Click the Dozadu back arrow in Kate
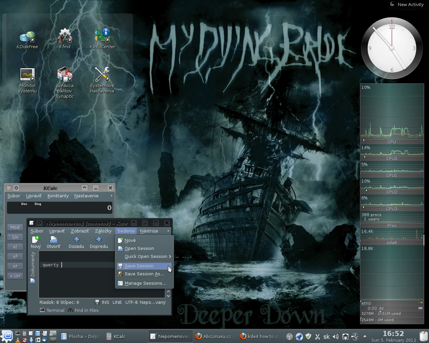The image size is (429, 343). pos(76,242)
